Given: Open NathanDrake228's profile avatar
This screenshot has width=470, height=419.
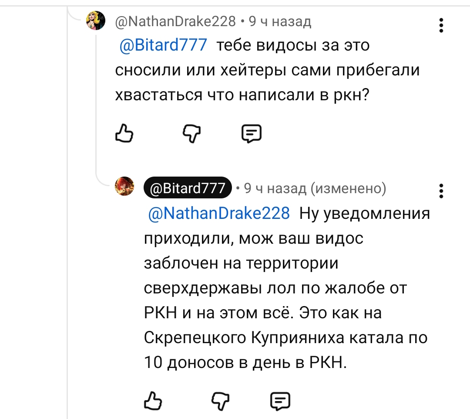Looking at the screenshot, I should (x=96, y=20).
